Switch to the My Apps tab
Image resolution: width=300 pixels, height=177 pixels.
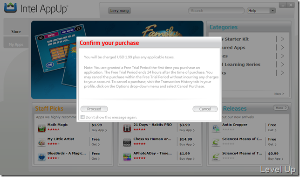16,44
